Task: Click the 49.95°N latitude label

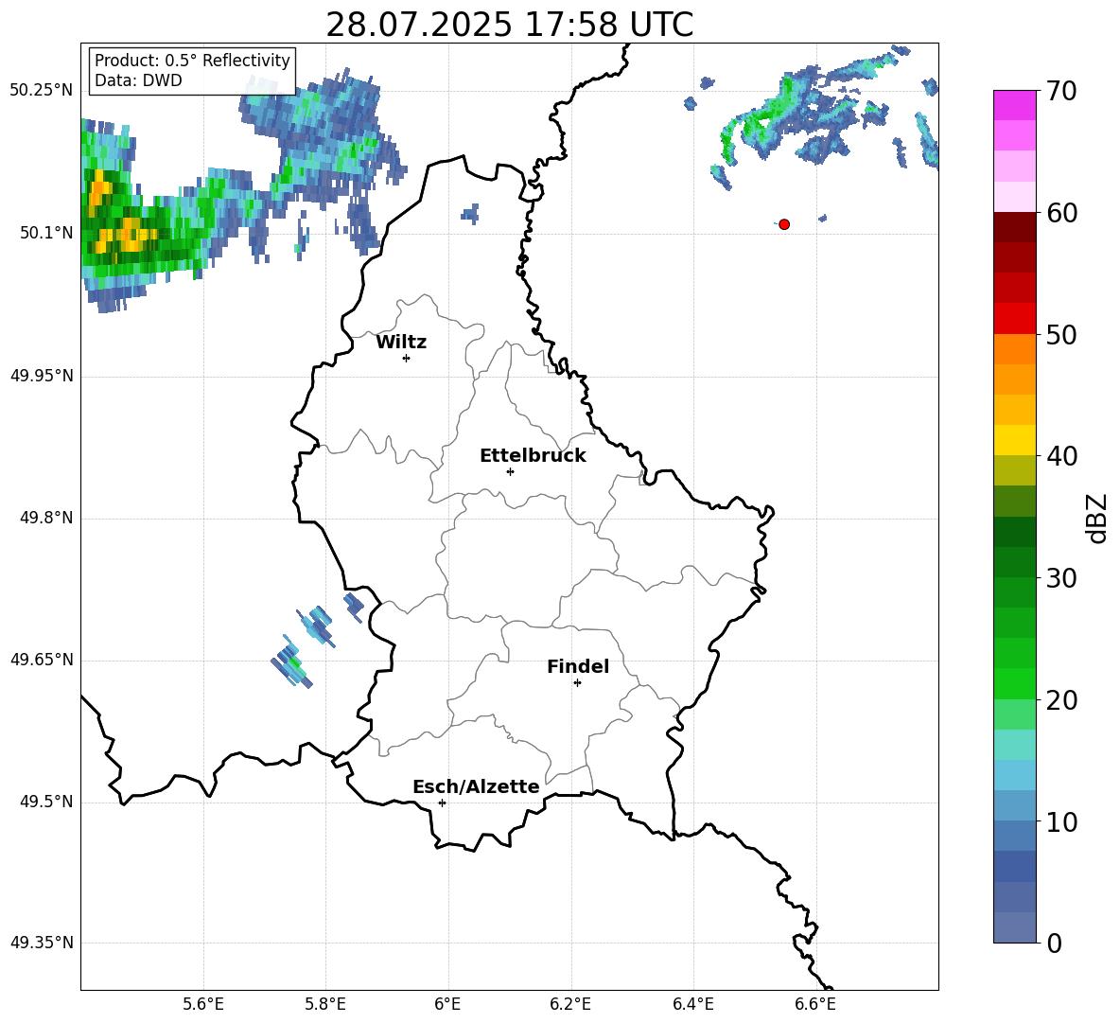Action: click(x=42, y=376)
